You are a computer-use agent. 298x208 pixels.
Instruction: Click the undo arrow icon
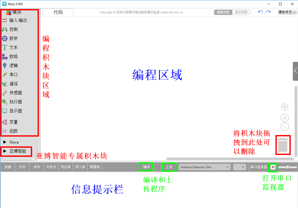[260, 12]
